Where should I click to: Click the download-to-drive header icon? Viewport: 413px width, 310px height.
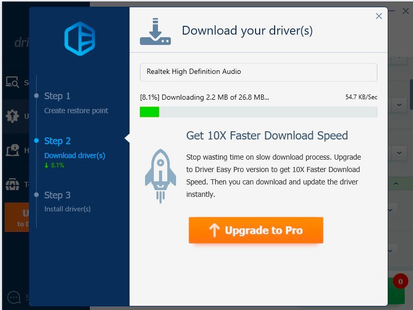[x=155, y=32]
